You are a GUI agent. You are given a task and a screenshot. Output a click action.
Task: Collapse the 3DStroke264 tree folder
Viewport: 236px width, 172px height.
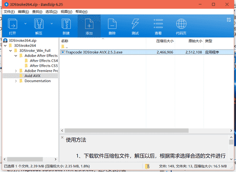[6, 45]
